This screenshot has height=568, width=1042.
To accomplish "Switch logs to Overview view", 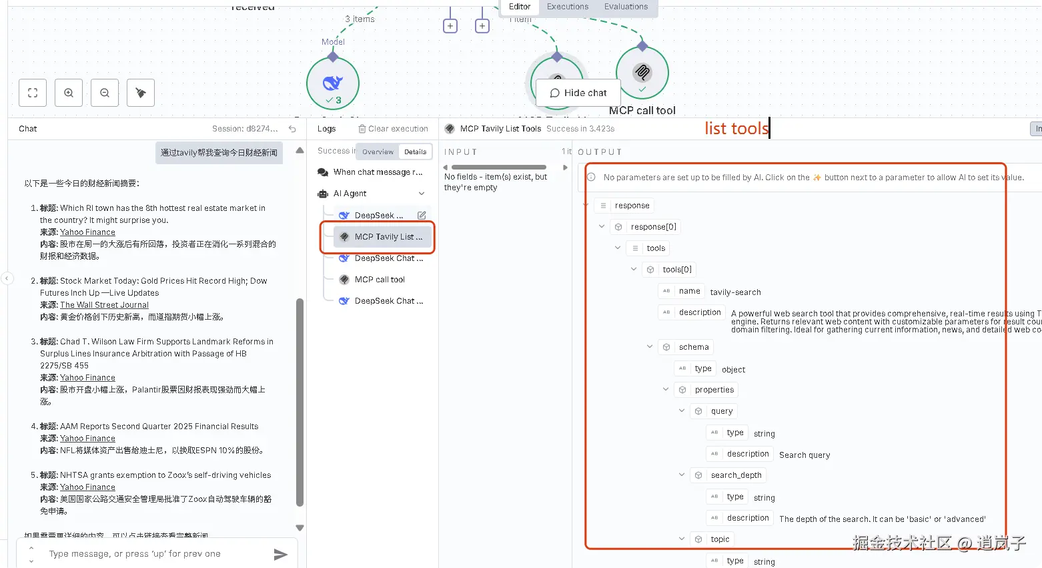I will point(378,152).
